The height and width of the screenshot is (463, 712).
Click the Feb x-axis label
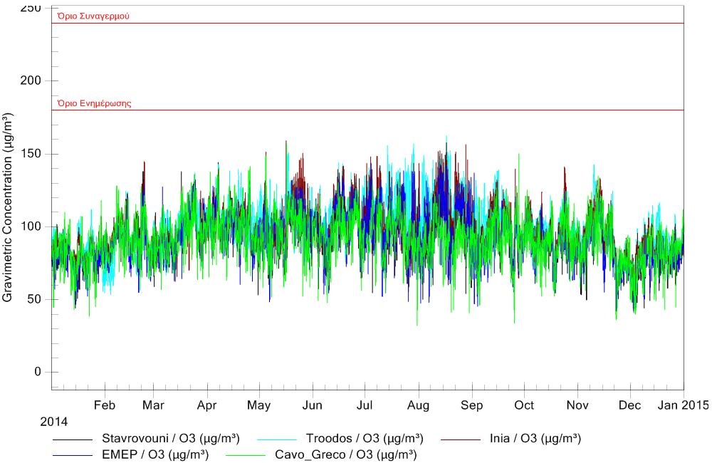click(x=105, y=405)
